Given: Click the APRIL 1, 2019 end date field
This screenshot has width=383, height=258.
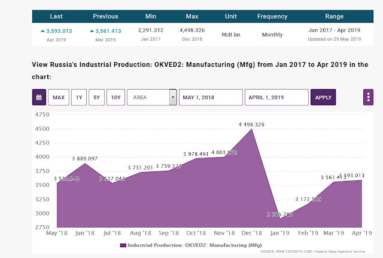Looking at the screenshot, I should click(276, 97).
